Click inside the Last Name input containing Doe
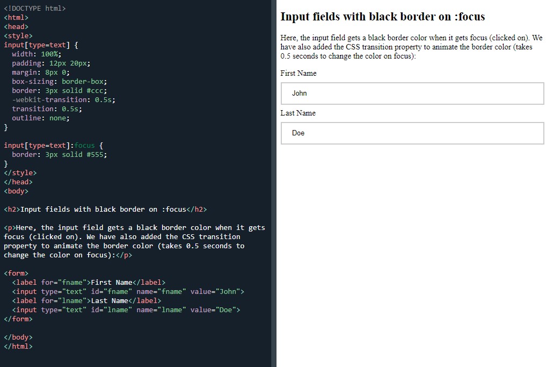 tap(411, 133)
